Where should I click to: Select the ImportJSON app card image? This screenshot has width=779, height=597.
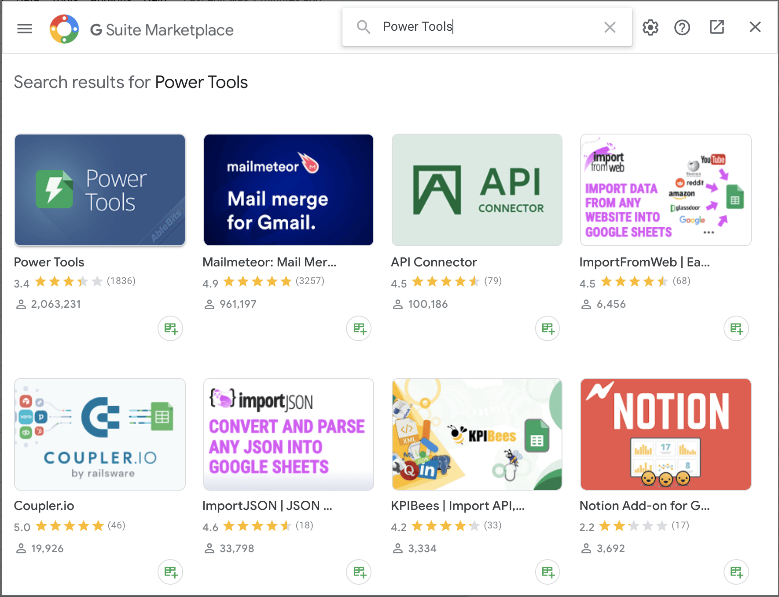[x=288, y=434]
